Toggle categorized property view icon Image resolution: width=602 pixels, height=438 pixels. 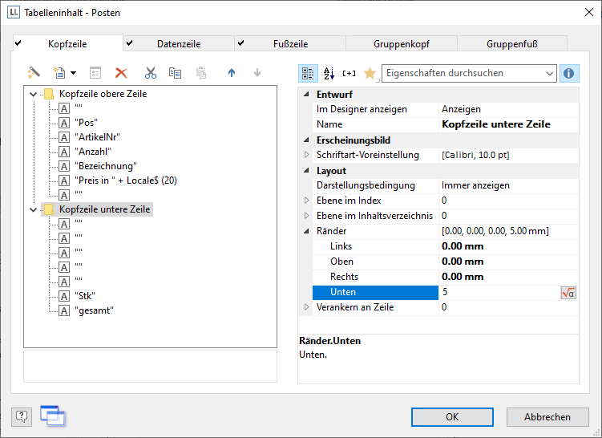tap(308, 73)
